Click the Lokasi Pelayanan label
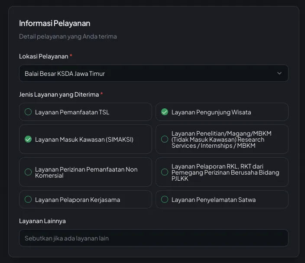This screenshot has height=263, width=305. [x=44, y=56]
